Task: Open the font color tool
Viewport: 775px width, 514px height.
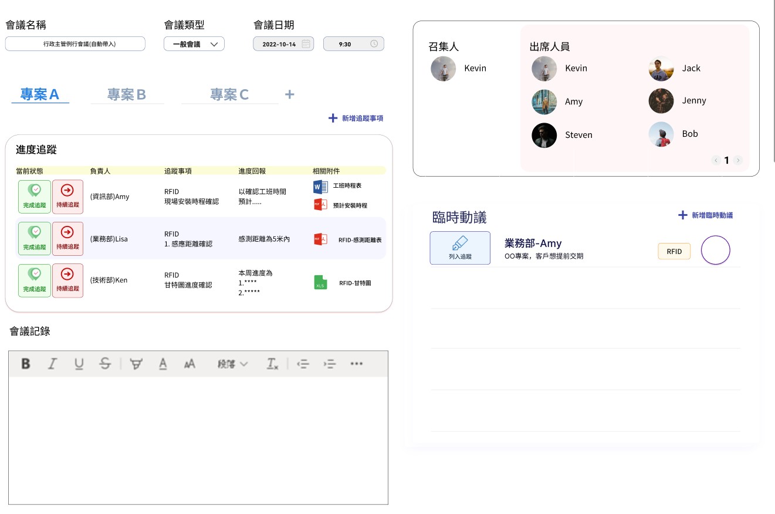Action: (x=163, y=364)
